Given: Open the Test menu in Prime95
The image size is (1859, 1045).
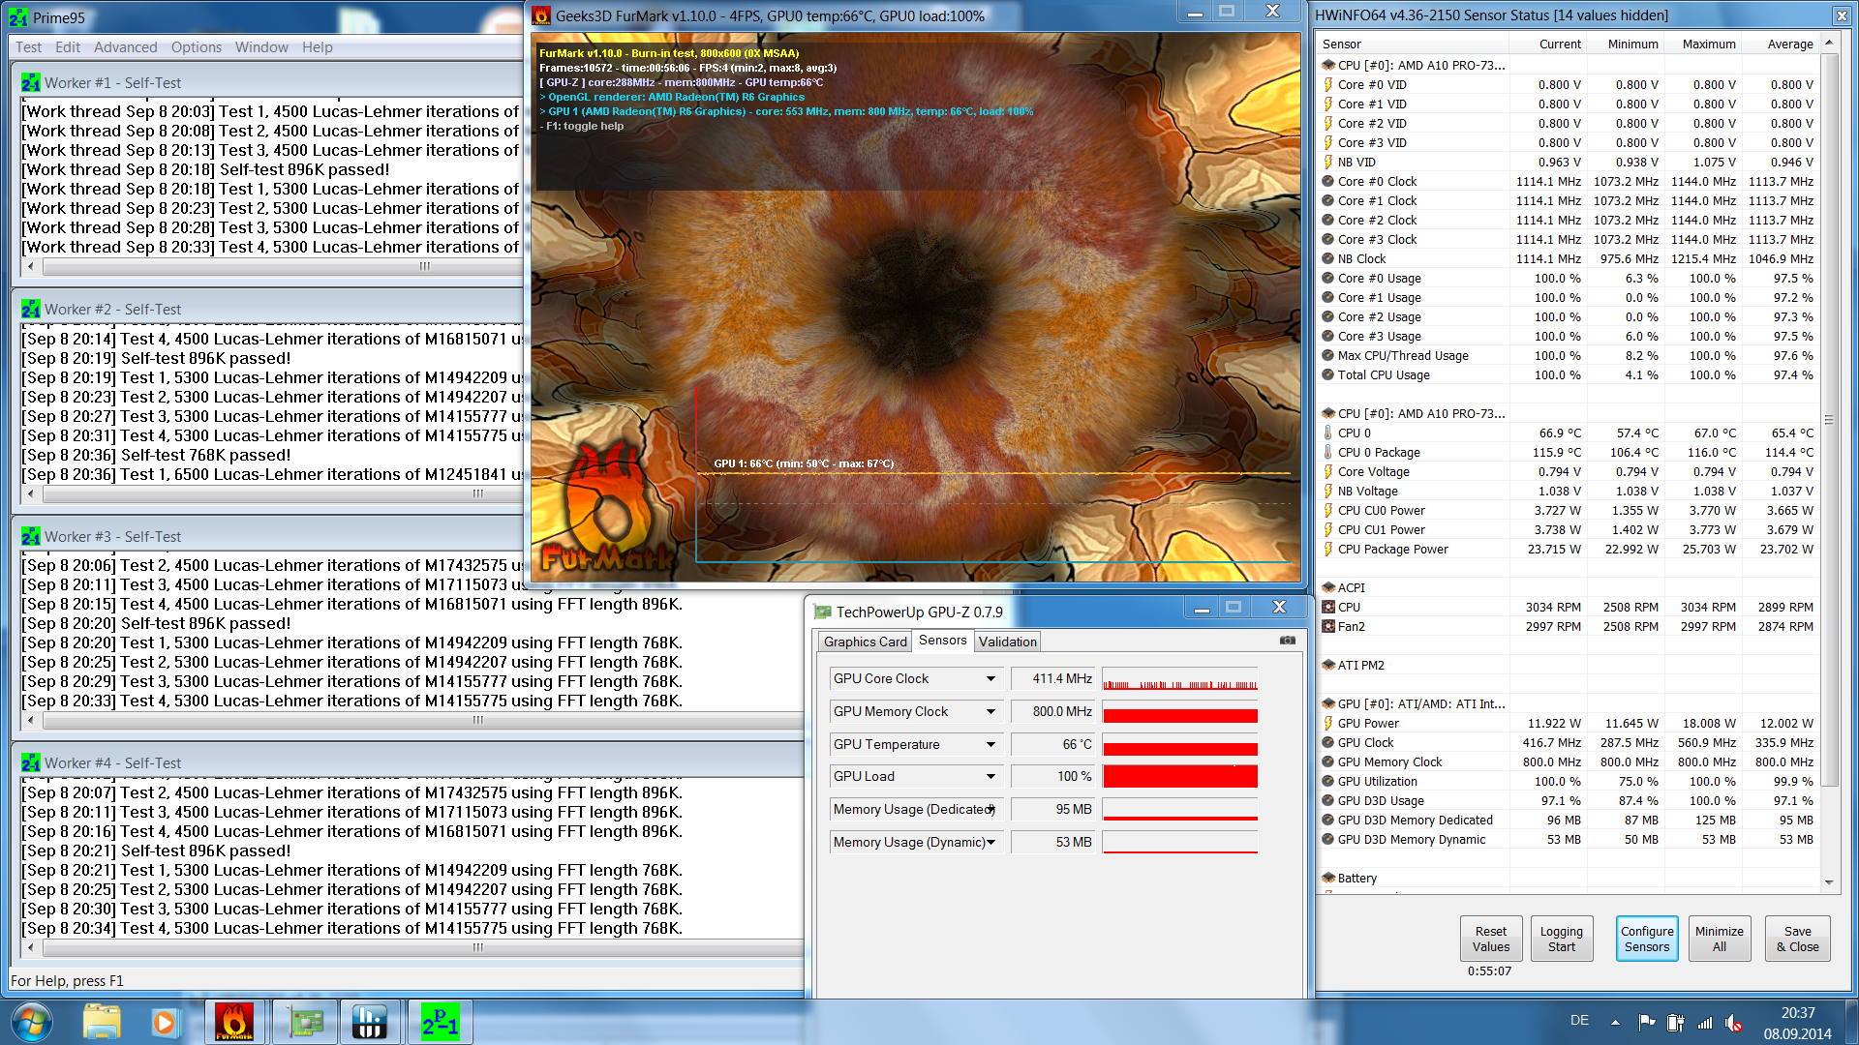Looking at the screenshot, I should [29, 47].
